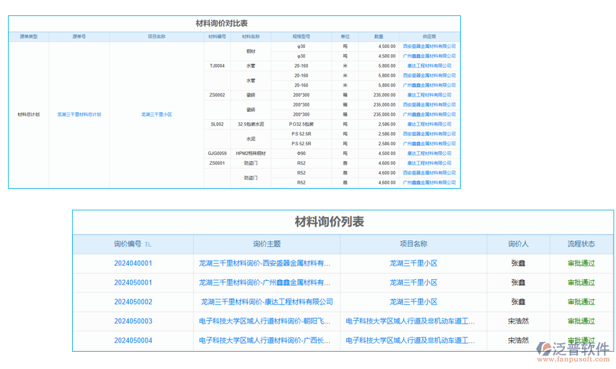Open source plan 龙湖三千里材料总计划
This screenshot has width=616, height=369.
(x=79, y=114)
